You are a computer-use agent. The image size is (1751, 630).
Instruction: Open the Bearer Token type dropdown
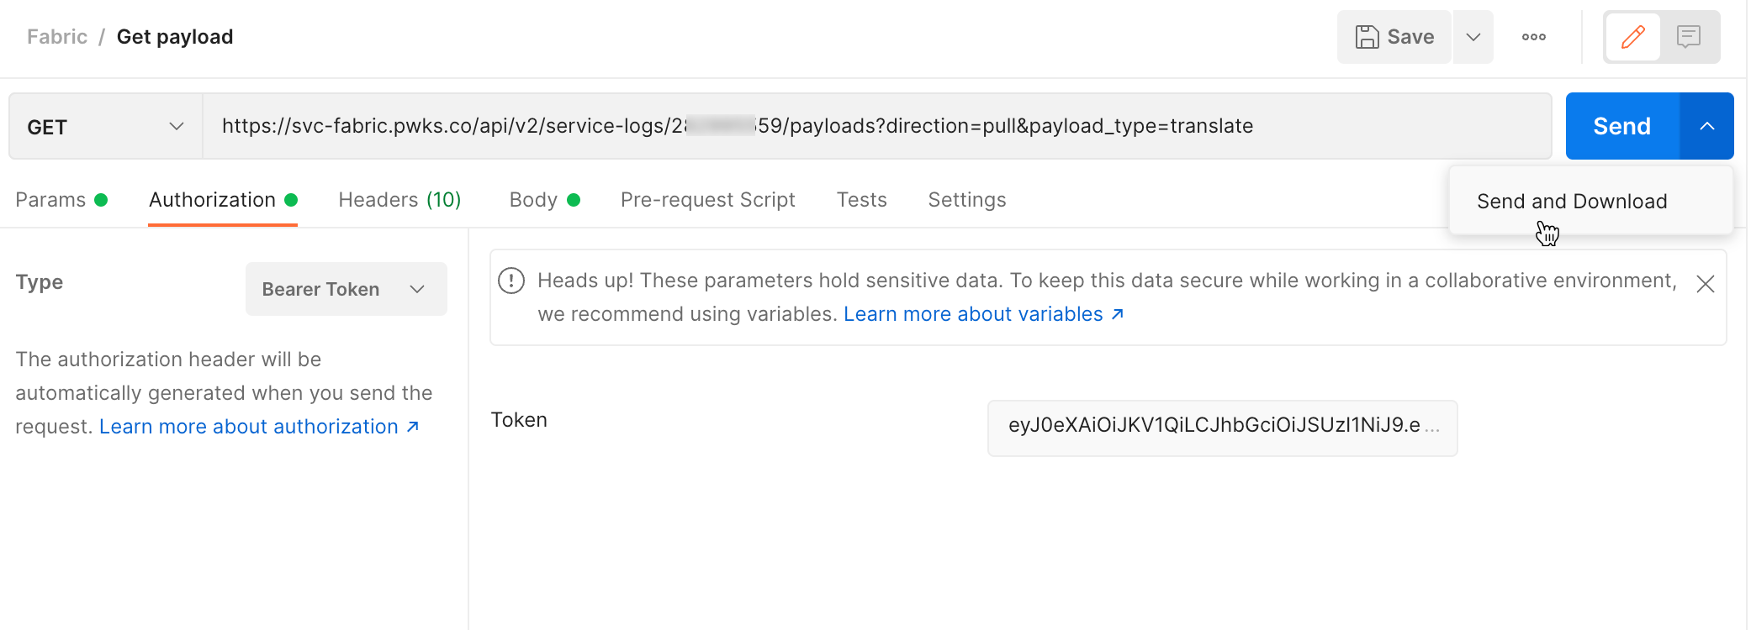tap(346, 289)
